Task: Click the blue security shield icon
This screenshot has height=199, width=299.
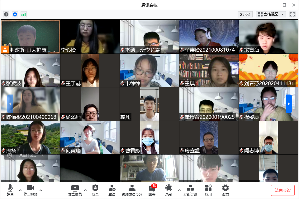Action: coord(15,14)
